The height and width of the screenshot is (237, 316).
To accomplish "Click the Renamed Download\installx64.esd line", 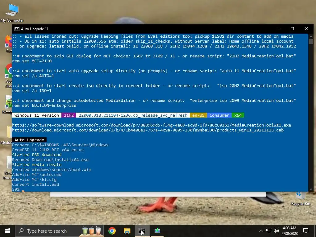I will [x=50, y=160].
